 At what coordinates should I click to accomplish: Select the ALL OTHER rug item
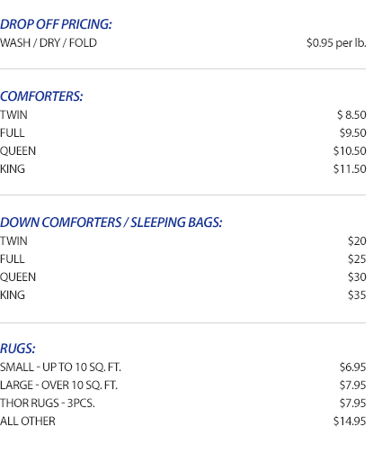click(x=28, y=422)
